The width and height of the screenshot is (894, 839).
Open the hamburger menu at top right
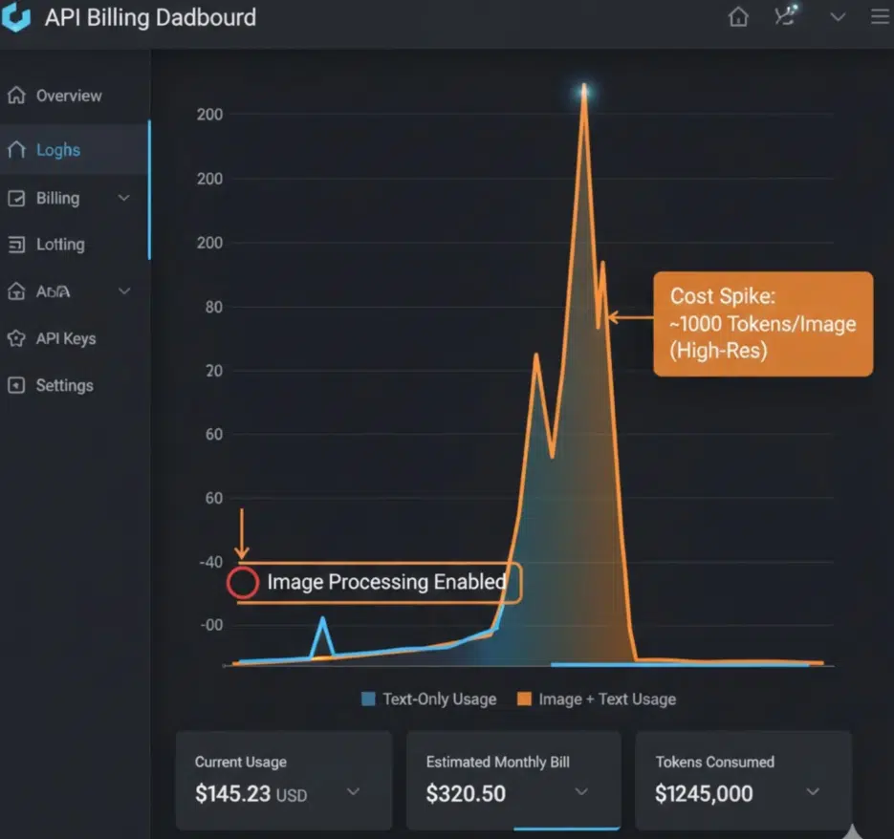pos(879,16)
